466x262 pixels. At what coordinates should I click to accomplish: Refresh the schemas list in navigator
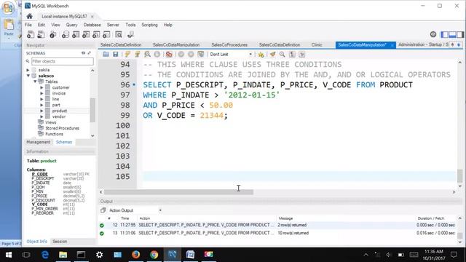(83, 53)
